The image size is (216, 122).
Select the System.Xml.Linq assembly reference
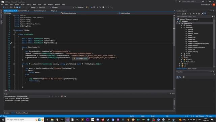[x=193, y=52]
